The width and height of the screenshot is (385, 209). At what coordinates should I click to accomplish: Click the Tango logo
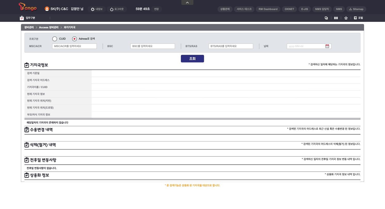[28, 7]
